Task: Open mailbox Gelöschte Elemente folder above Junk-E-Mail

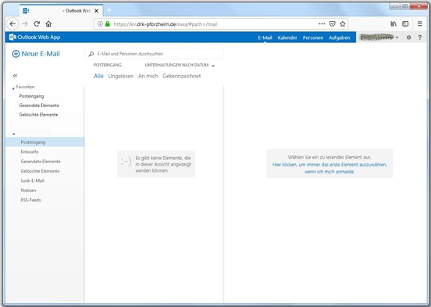Action: [x=40, y=171]
